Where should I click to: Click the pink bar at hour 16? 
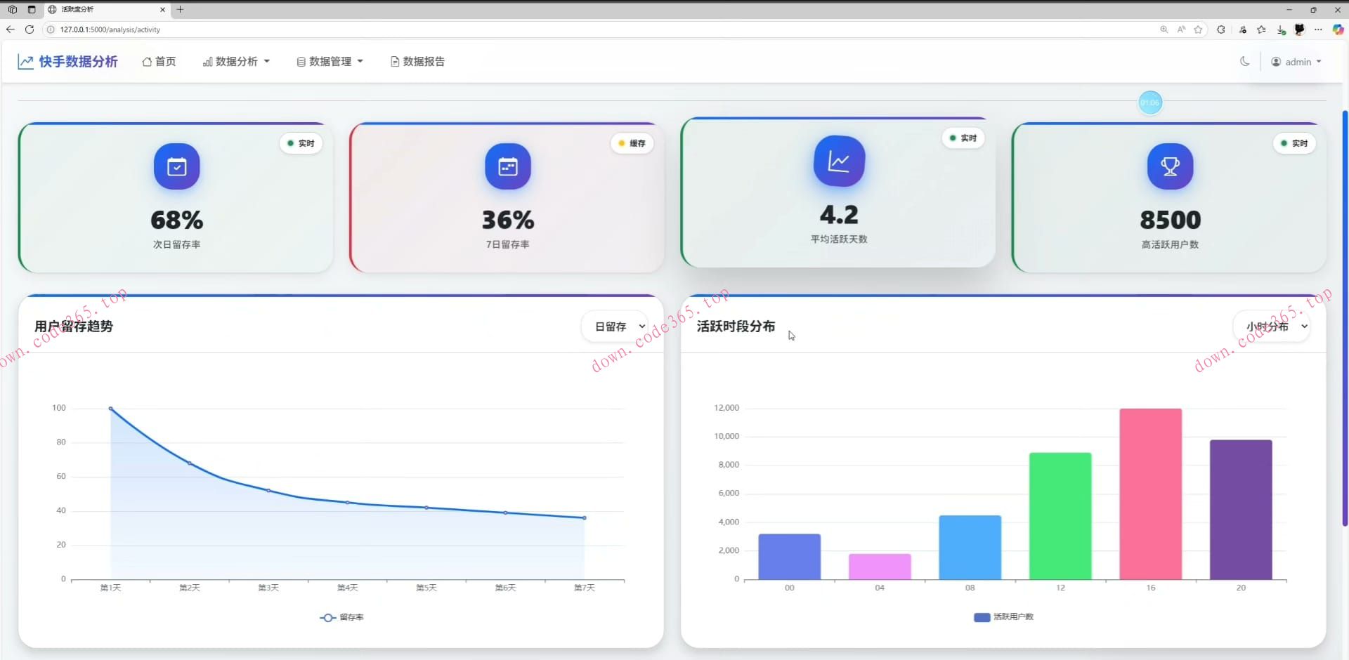[1150, 494]
